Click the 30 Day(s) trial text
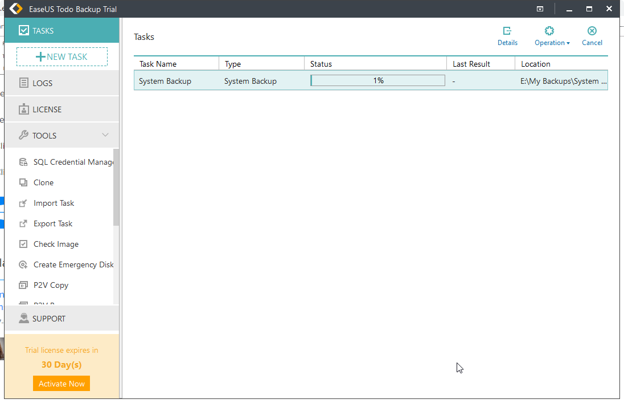This screenshot has width=624, height=403. [x=61, y=364]
